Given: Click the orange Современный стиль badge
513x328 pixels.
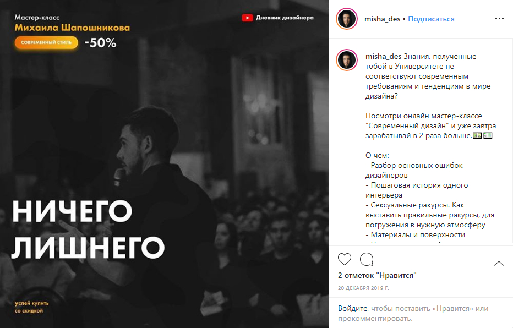Looking at the screenshot, I should point(46,42).
